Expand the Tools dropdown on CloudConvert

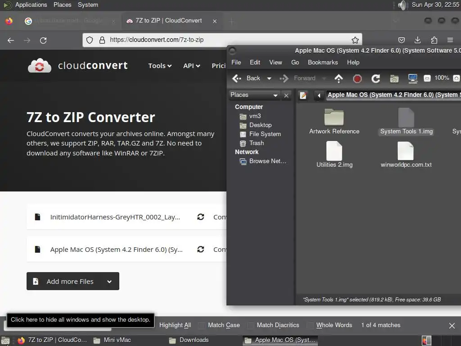(x=160, y=66)
